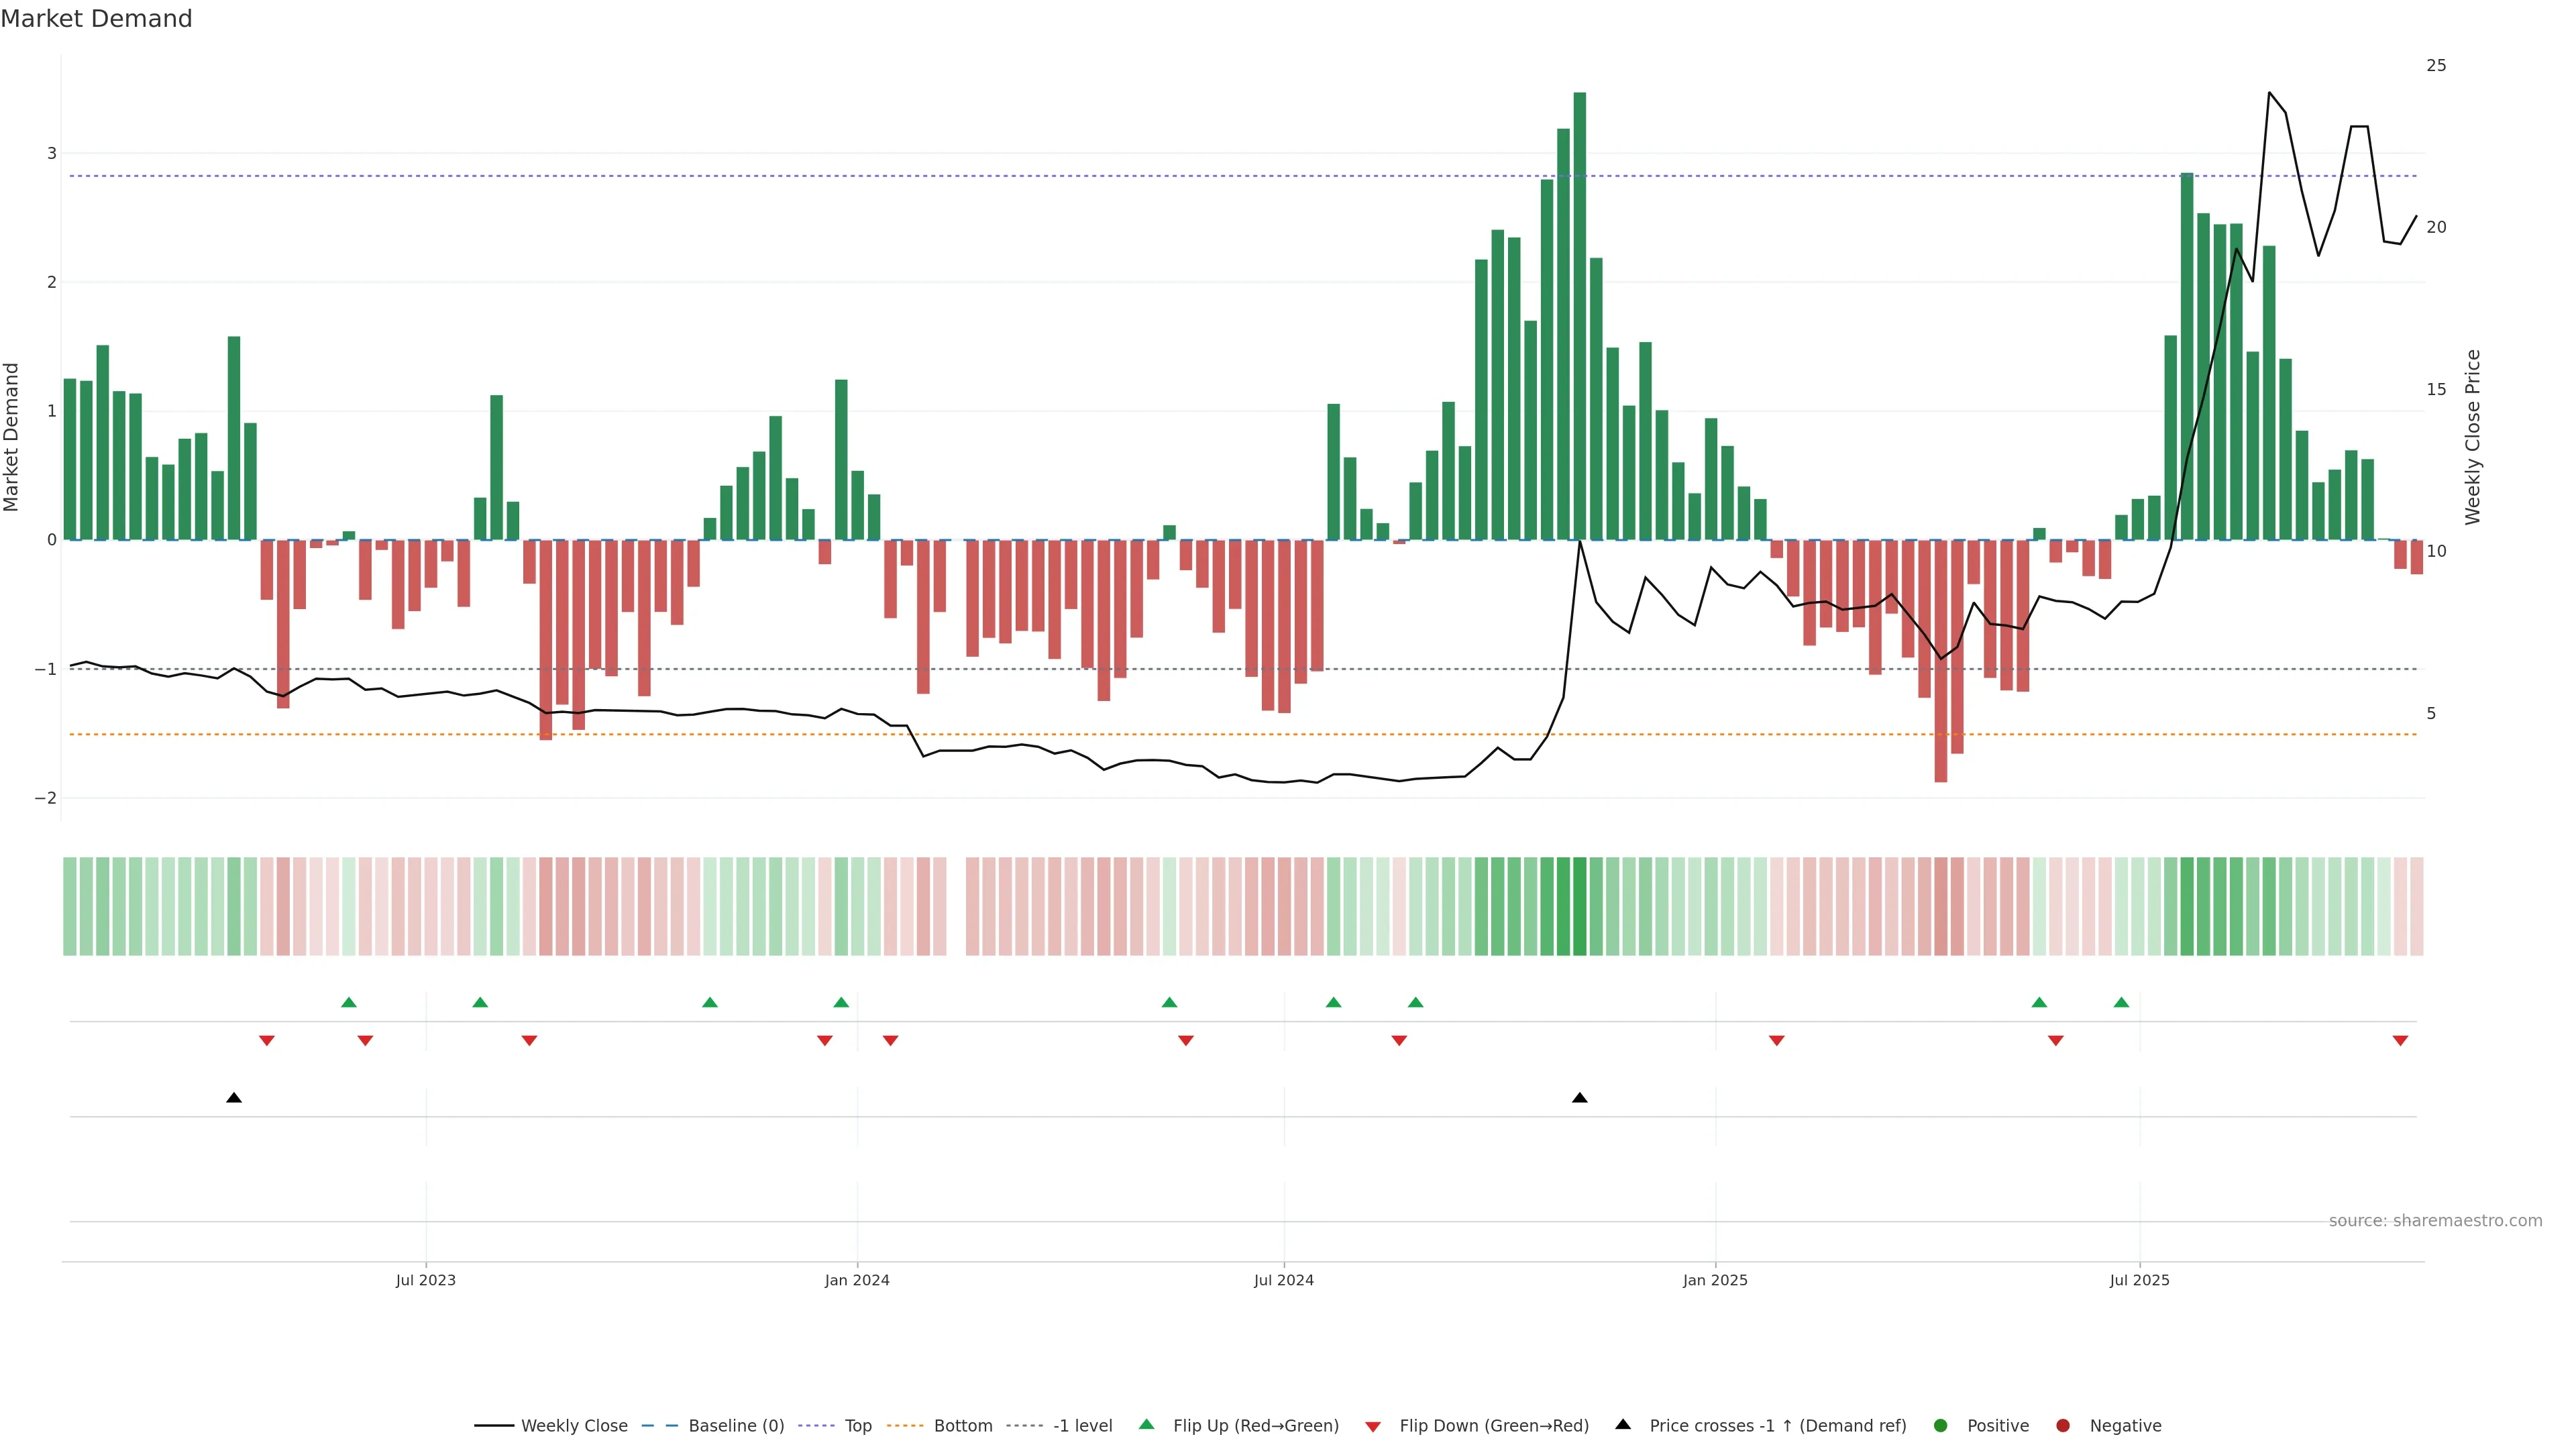2576x1449 pixels.
Task: Click Flip Down red triangle legend icon
Action: point(1373,1427)
